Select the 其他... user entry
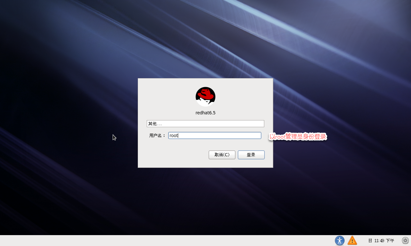Viewport: 411px width, 246px height. pyautogui.click(x=205, y=124)
